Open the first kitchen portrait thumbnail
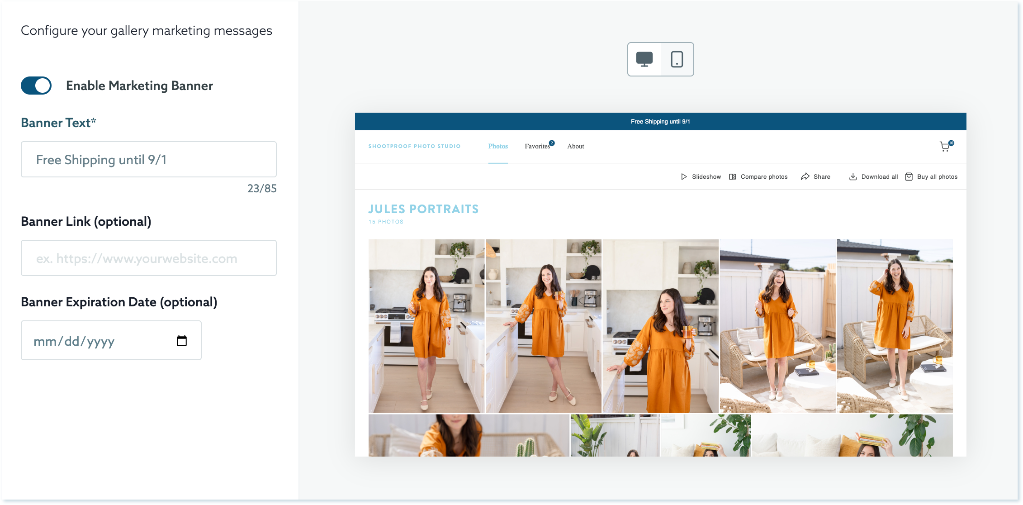1023x505 pixels. coord(426,326)
